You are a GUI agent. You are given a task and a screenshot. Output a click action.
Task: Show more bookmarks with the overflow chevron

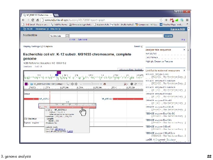(187, 24)
